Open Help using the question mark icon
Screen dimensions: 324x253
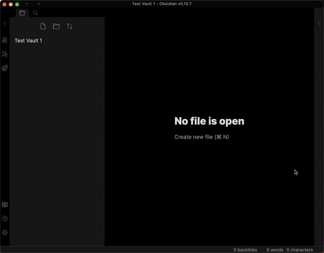pyautogui.click(x=4, y=219)
